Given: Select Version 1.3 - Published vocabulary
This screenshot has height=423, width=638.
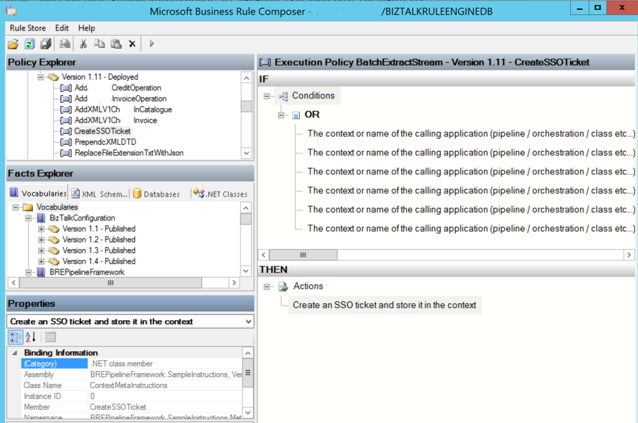Looking at the screenshot, I should (99, 251).
